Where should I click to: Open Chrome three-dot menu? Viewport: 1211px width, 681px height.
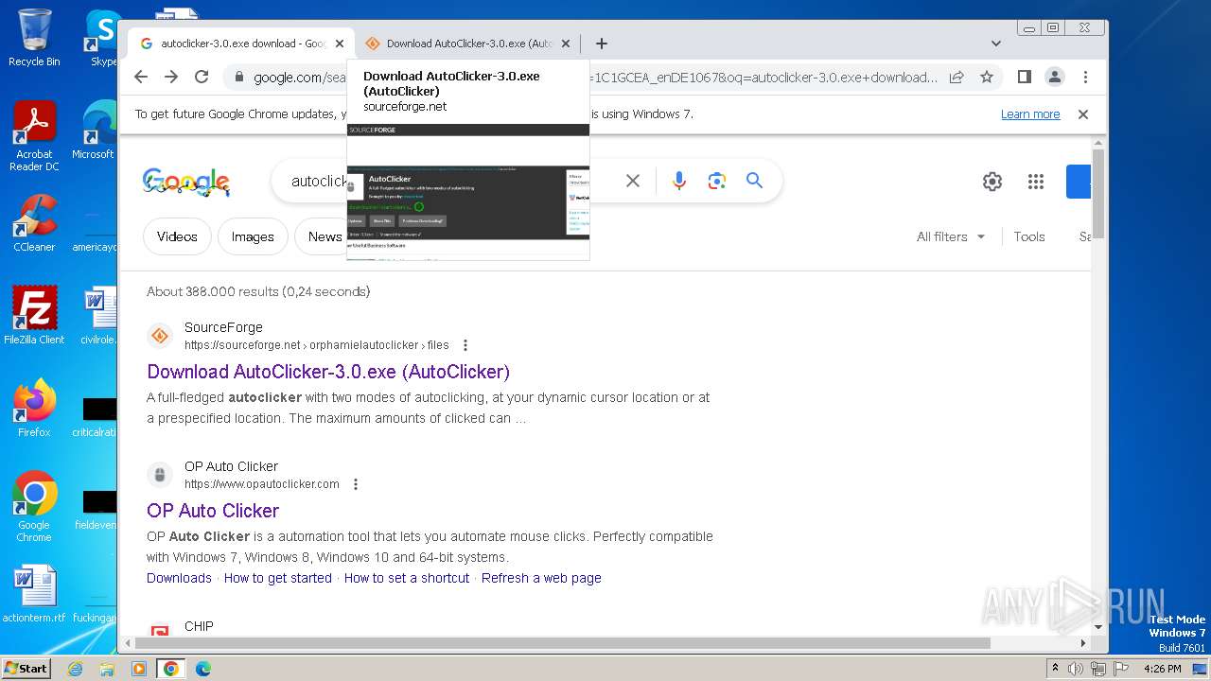(1085, 77)
